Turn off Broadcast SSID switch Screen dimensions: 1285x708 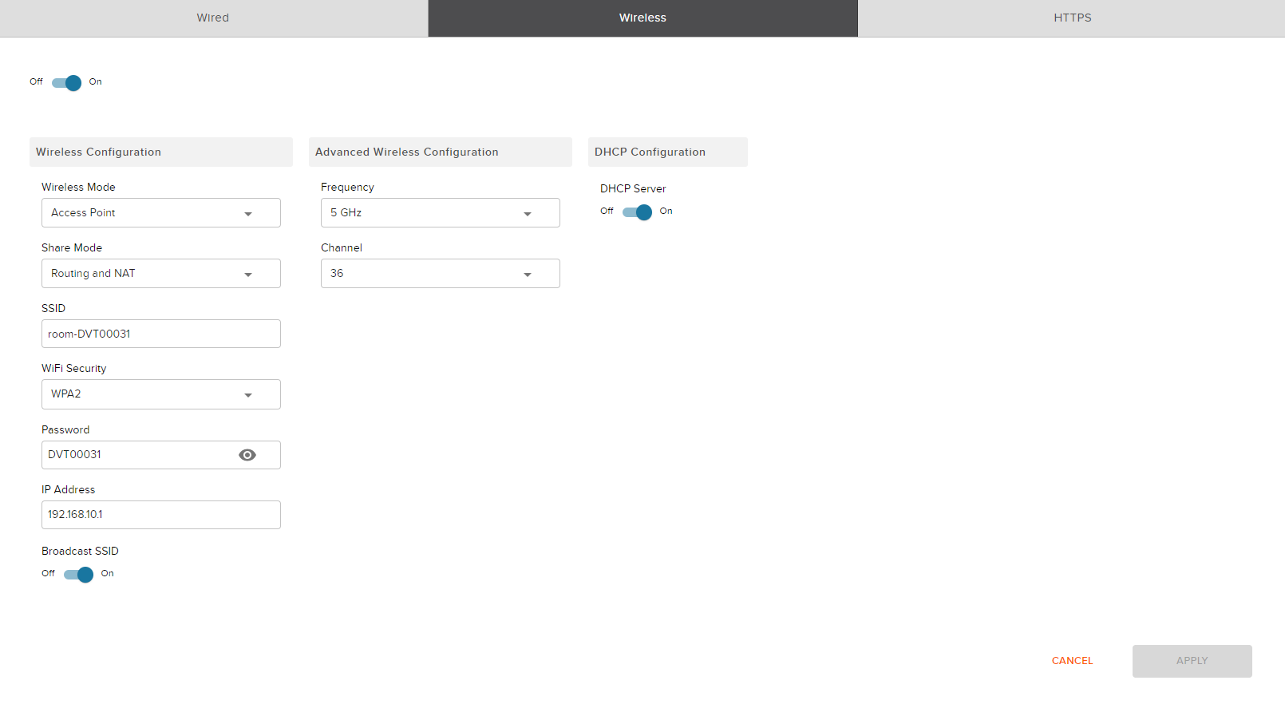pyautogui.click(x=78, y=575)
